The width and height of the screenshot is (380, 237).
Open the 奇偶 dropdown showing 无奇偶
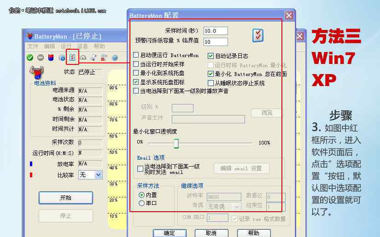pyautogui.click(x=224, y=207)
